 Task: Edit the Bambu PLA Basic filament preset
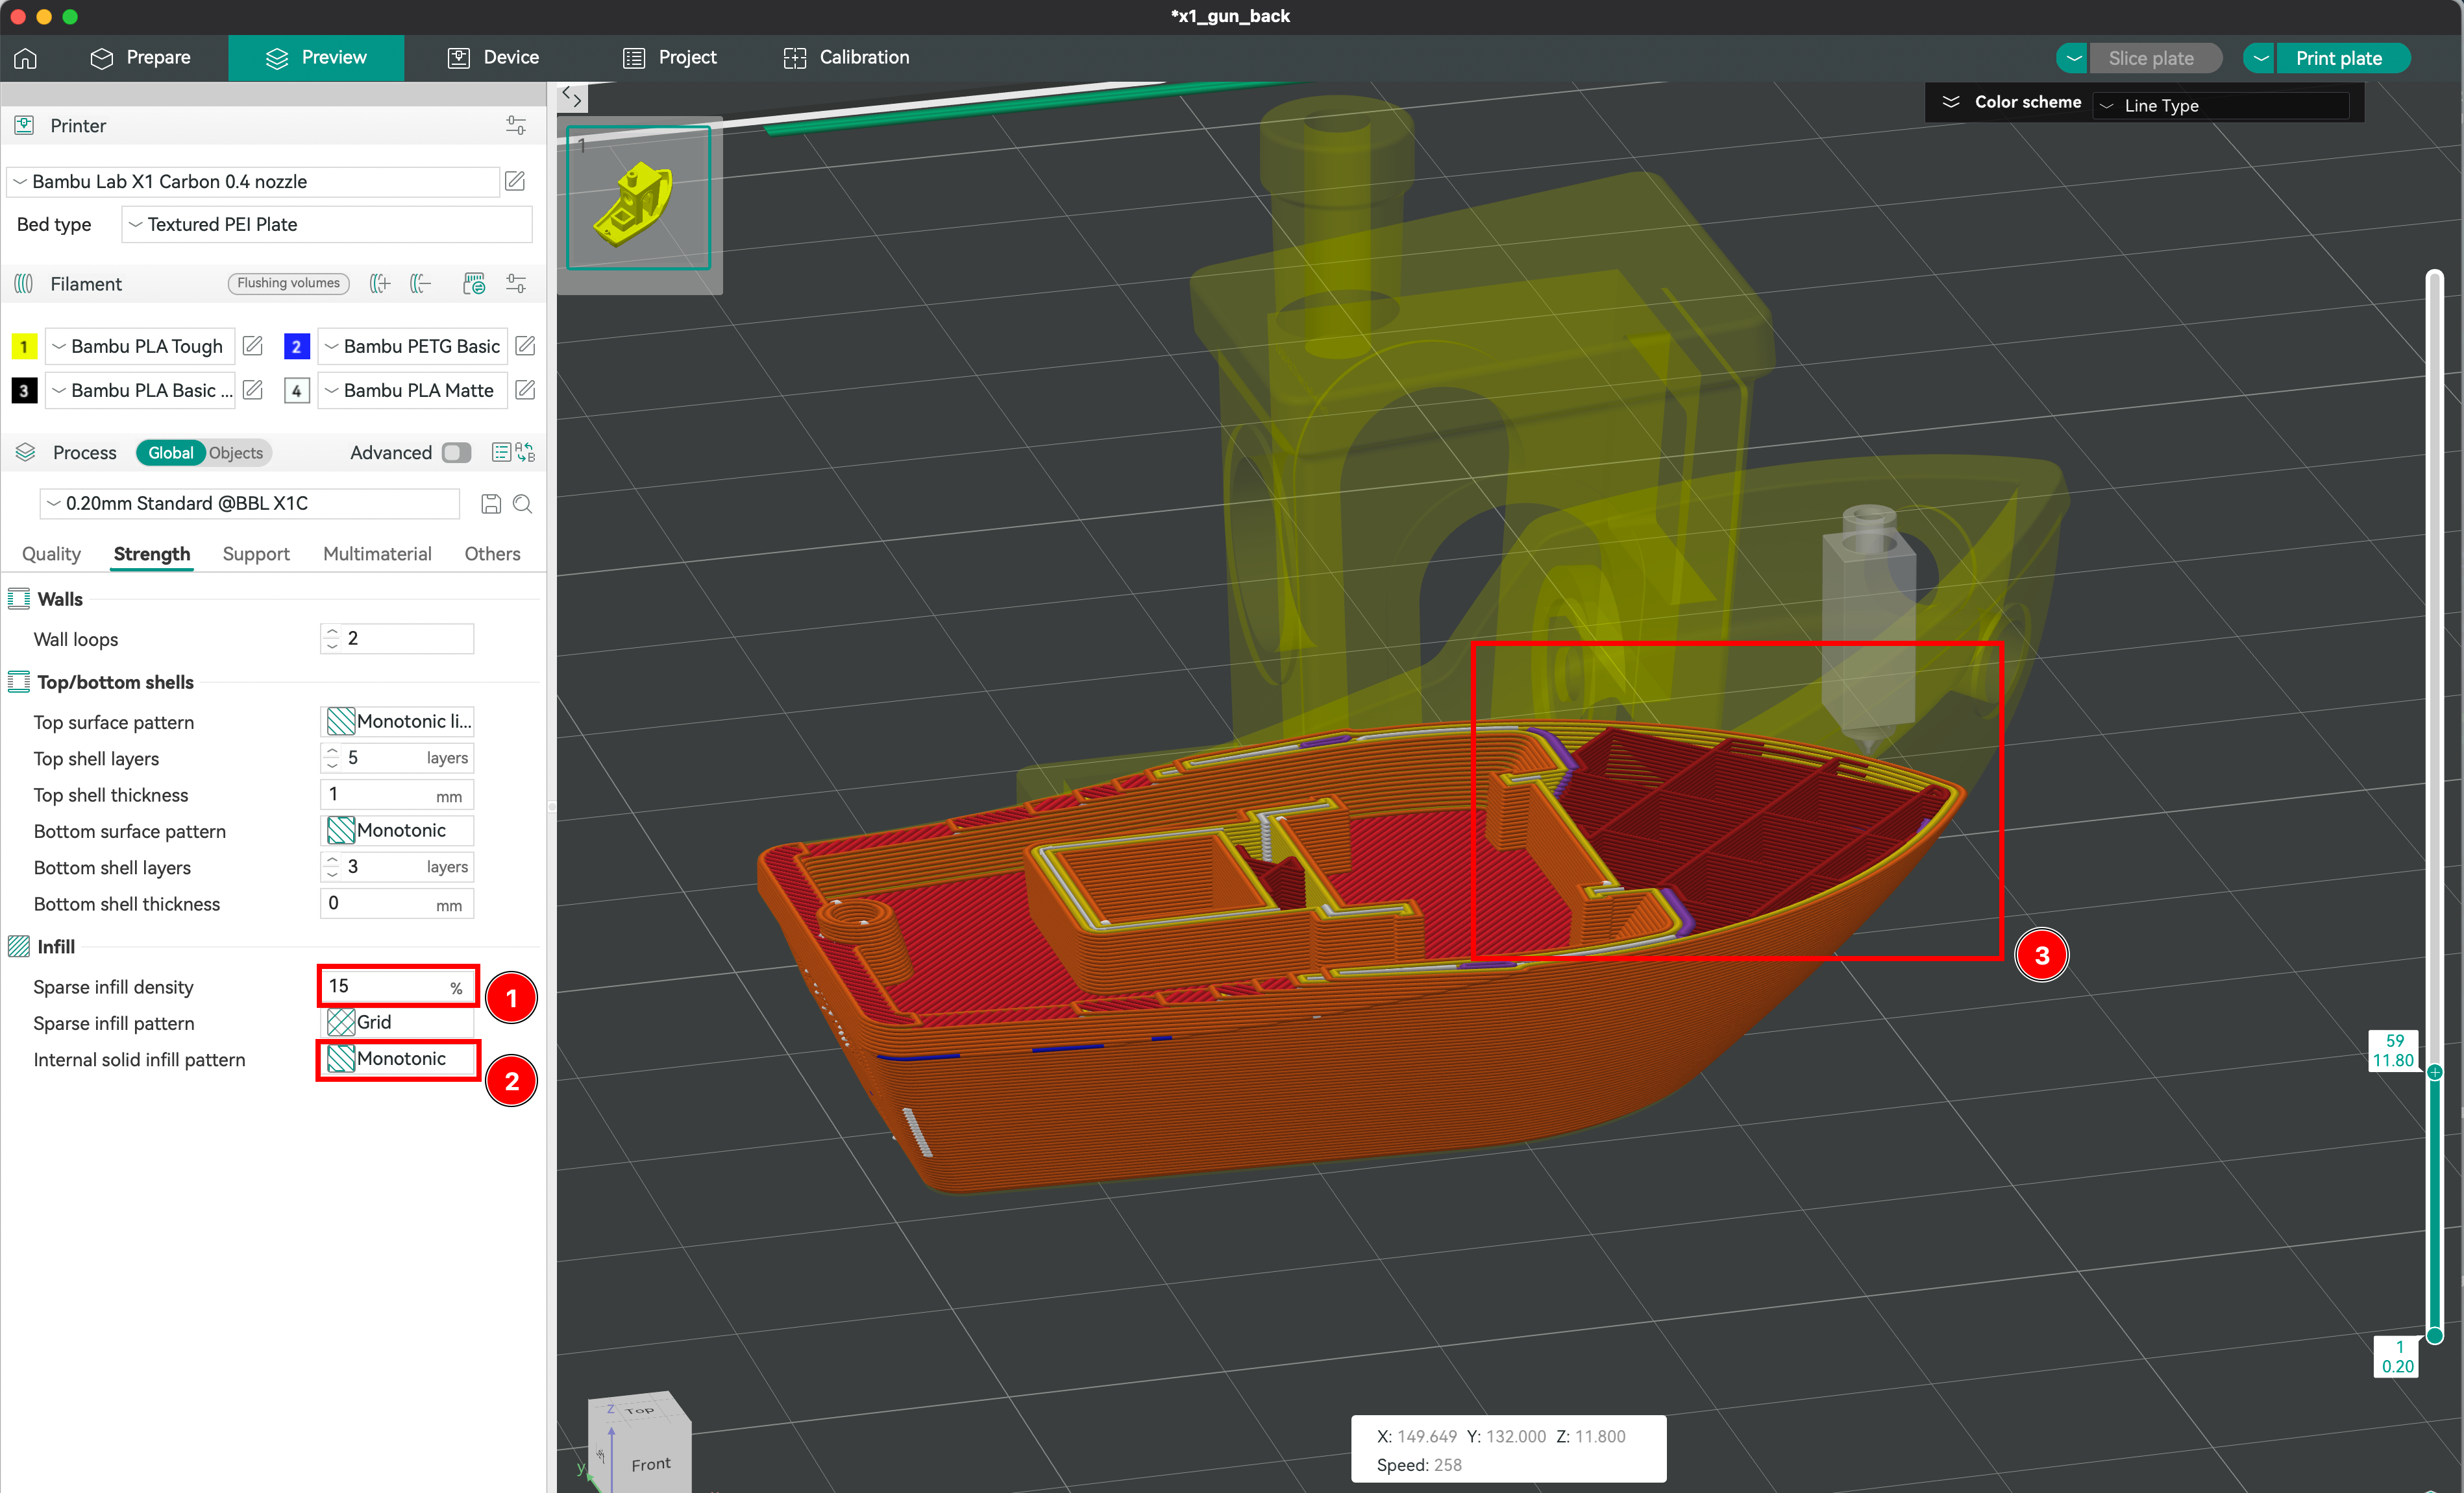(x=253, y=390)
